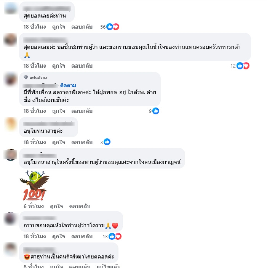
Task: Reply to the กราบขอบคุณหัวใจท่านผู้ว่าฯ comment
Action: tap(82, 236)
